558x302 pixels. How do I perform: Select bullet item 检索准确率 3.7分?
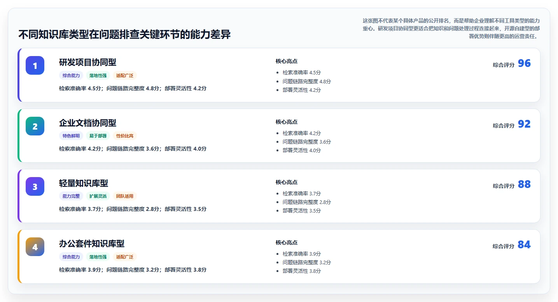(x=302, y=193)
